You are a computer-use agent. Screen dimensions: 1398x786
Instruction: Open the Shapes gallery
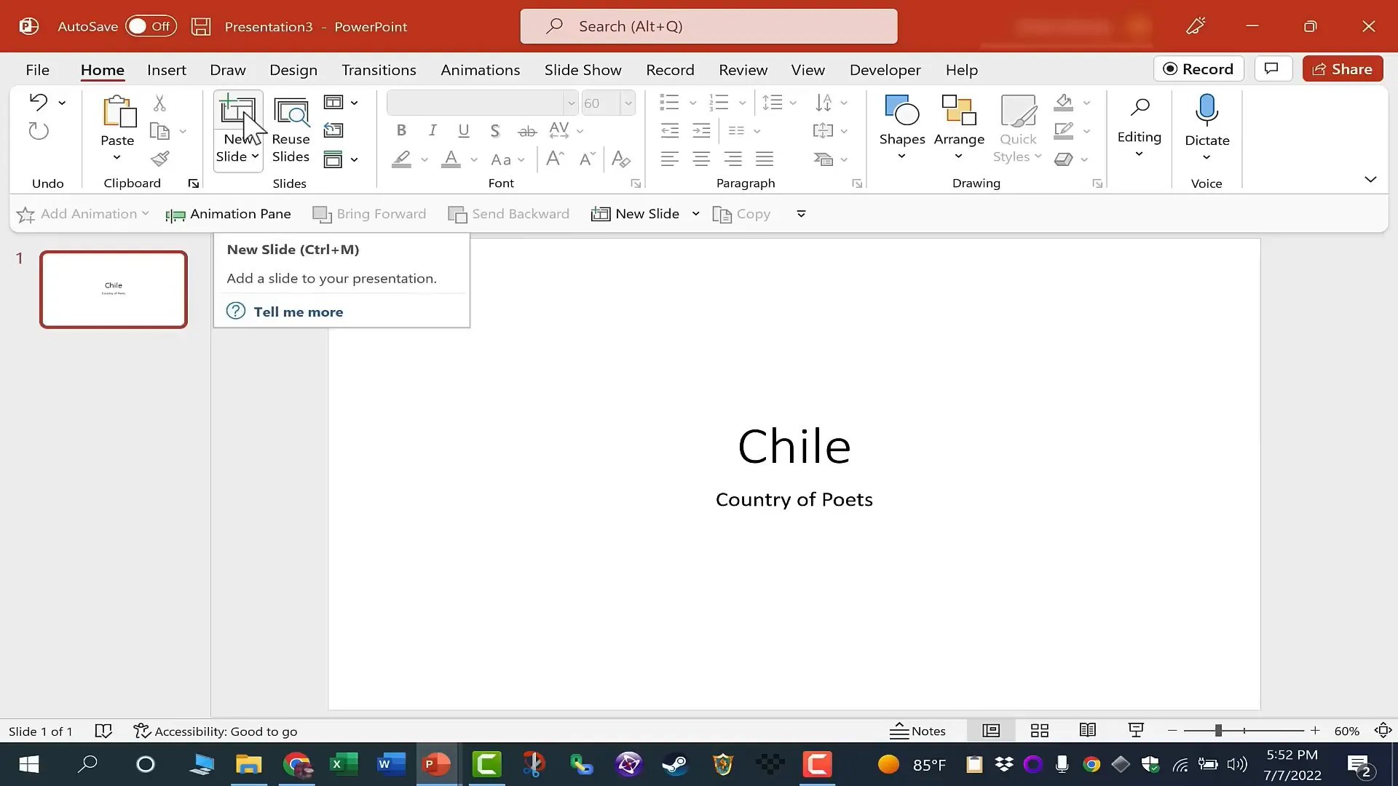[x=901, y=129]
